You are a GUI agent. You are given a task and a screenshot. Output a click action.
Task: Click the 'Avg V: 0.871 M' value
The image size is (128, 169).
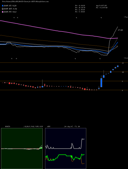coord(101,5)
